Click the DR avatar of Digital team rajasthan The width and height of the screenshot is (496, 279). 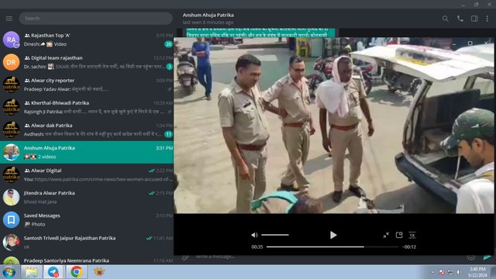11,62
